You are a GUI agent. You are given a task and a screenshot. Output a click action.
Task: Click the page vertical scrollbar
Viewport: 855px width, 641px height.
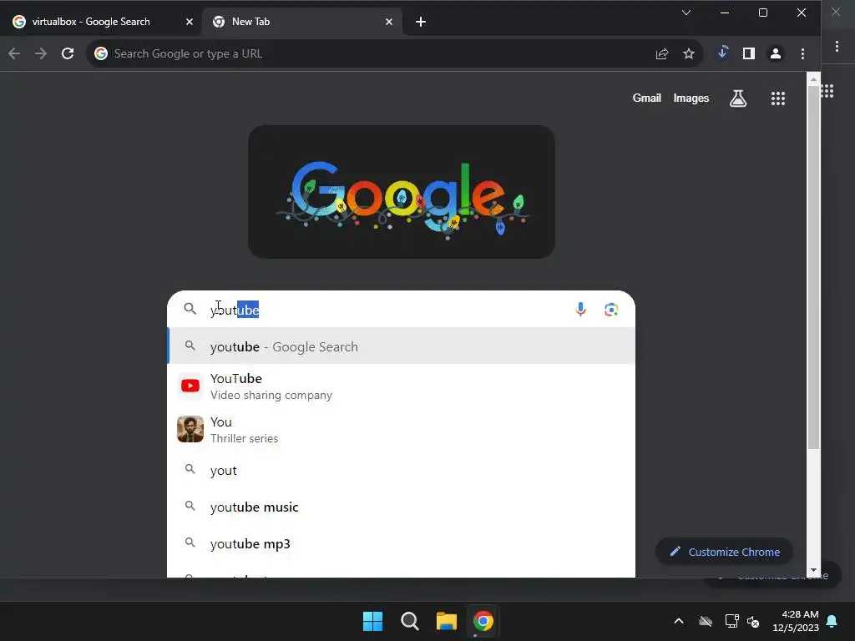(813, 267)
